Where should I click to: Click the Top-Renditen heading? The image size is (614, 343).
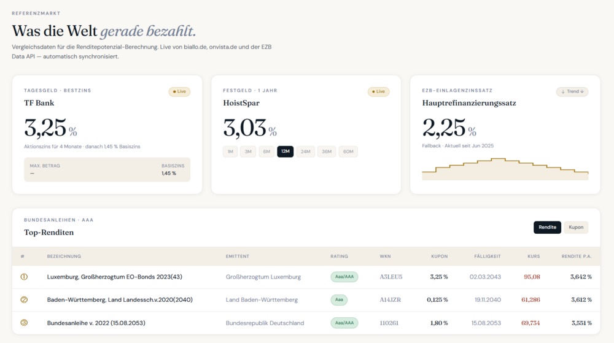click(x=49, y=233)
